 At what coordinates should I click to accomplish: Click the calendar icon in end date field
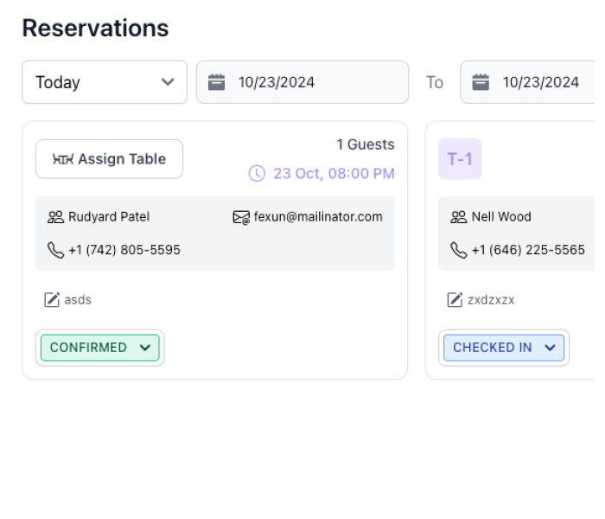(481, 82)
